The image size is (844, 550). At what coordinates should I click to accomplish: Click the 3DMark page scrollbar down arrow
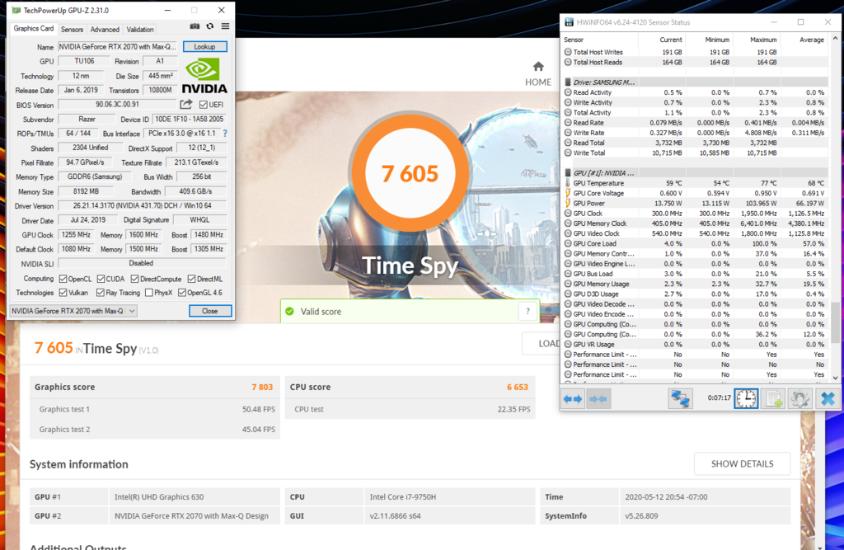click(820, 546)
